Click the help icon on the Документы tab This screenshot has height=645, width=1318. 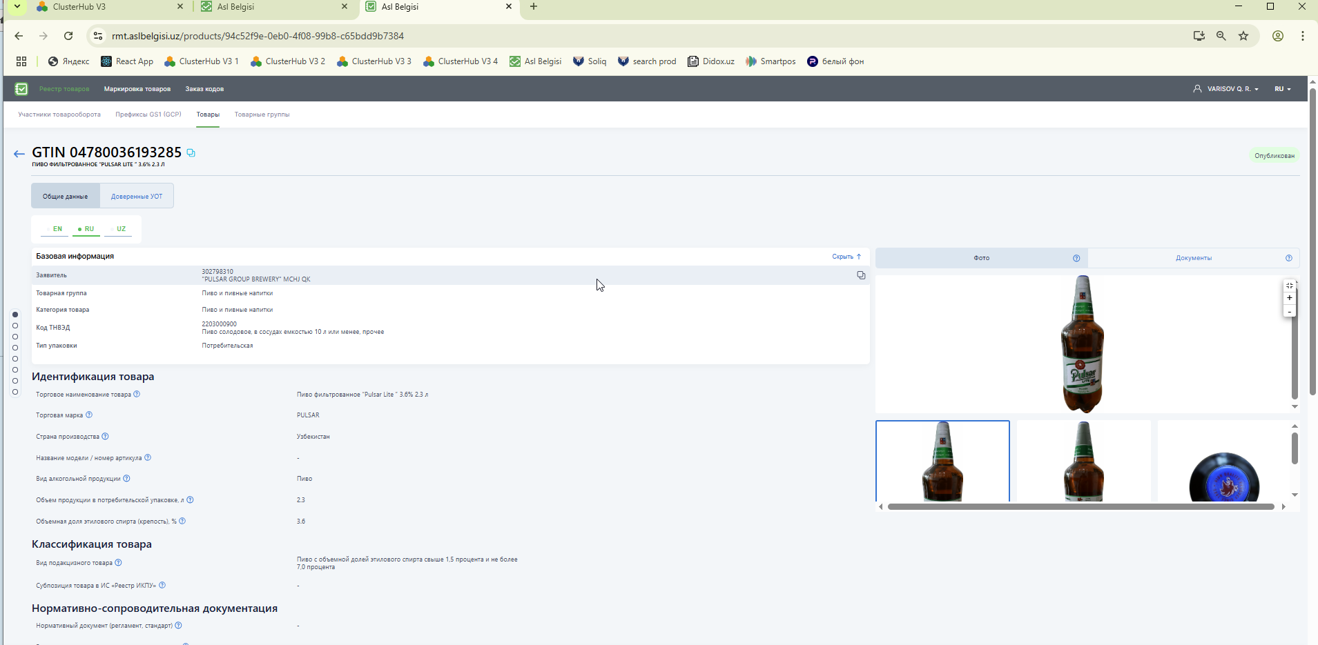tap(1289, 258)
